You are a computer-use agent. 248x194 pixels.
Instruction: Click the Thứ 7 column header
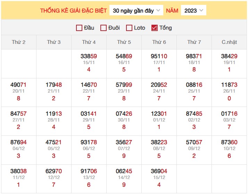pyautogui.click(x=194, y=42)
